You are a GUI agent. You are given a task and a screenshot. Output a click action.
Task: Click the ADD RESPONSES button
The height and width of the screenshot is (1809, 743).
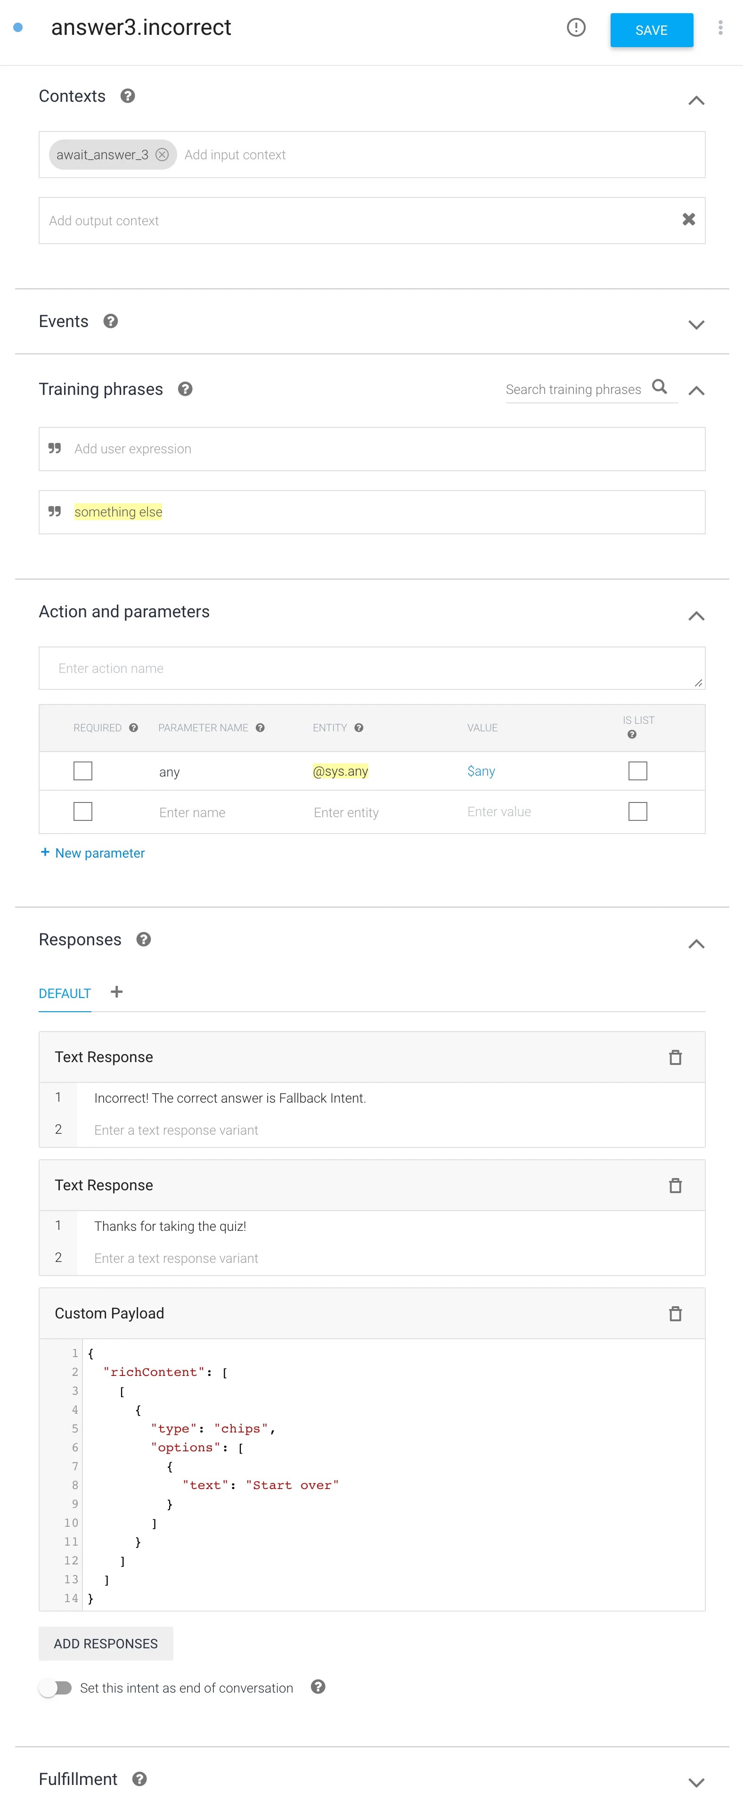click(106, 1643)
